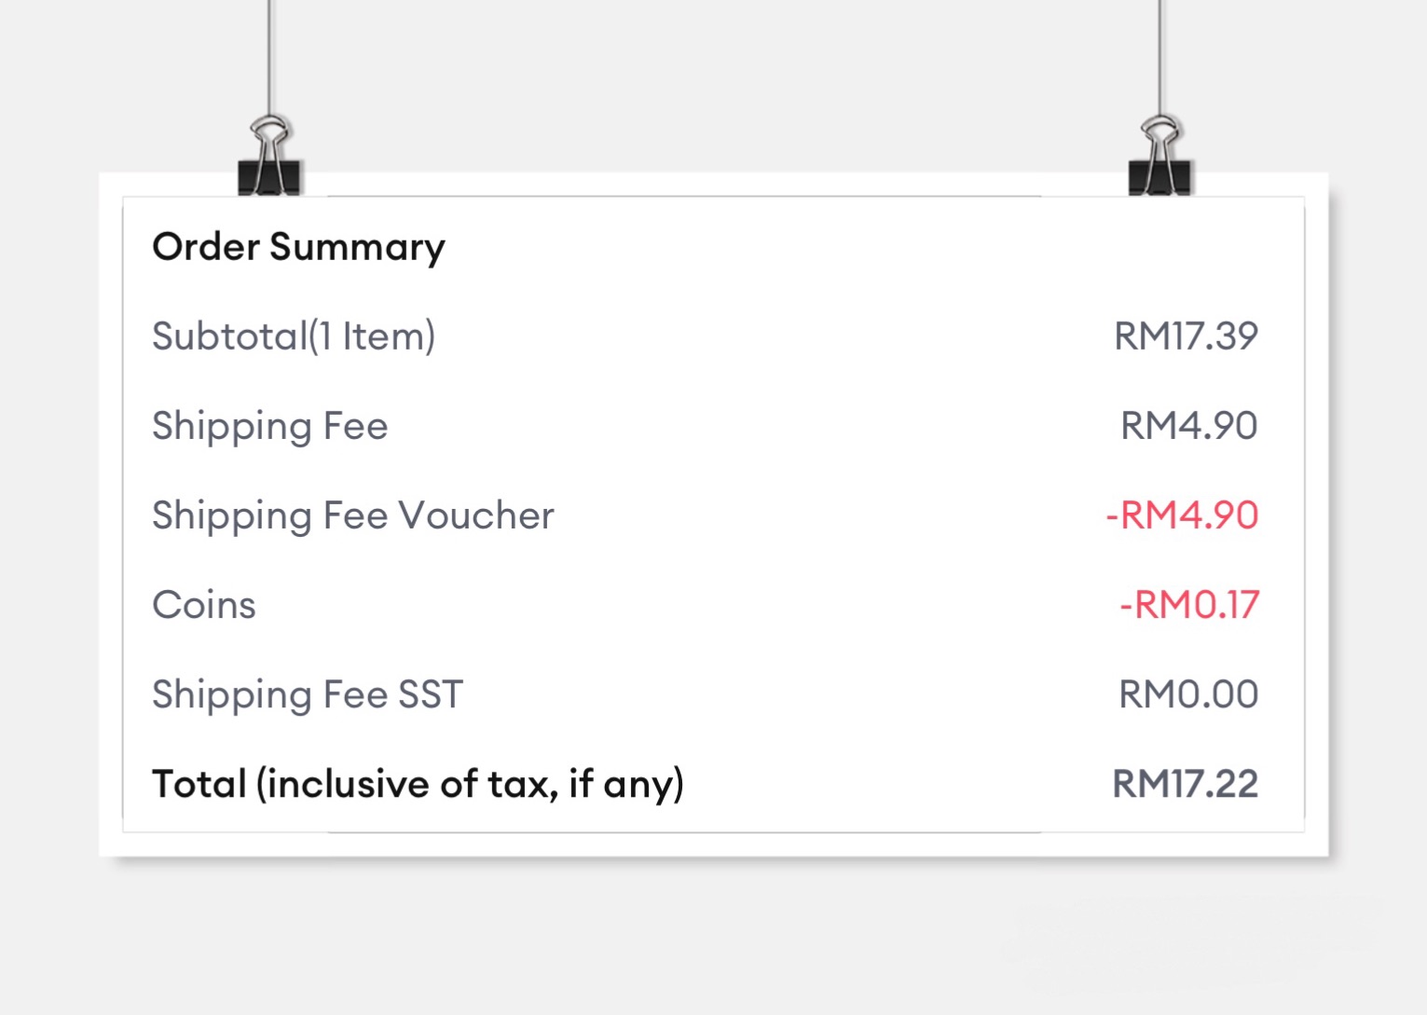Click the '(1 Item)' count text
The height and width of the screenshot is (1015, 1427).
373,336
